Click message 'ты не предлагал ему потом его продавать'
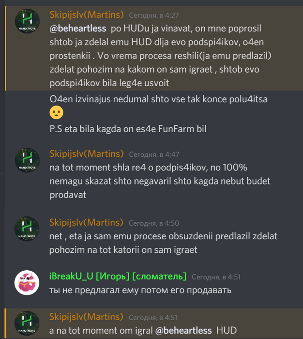The height and width of the screenshot is (339, 303). pyautogui.click(x=140, y=290)
